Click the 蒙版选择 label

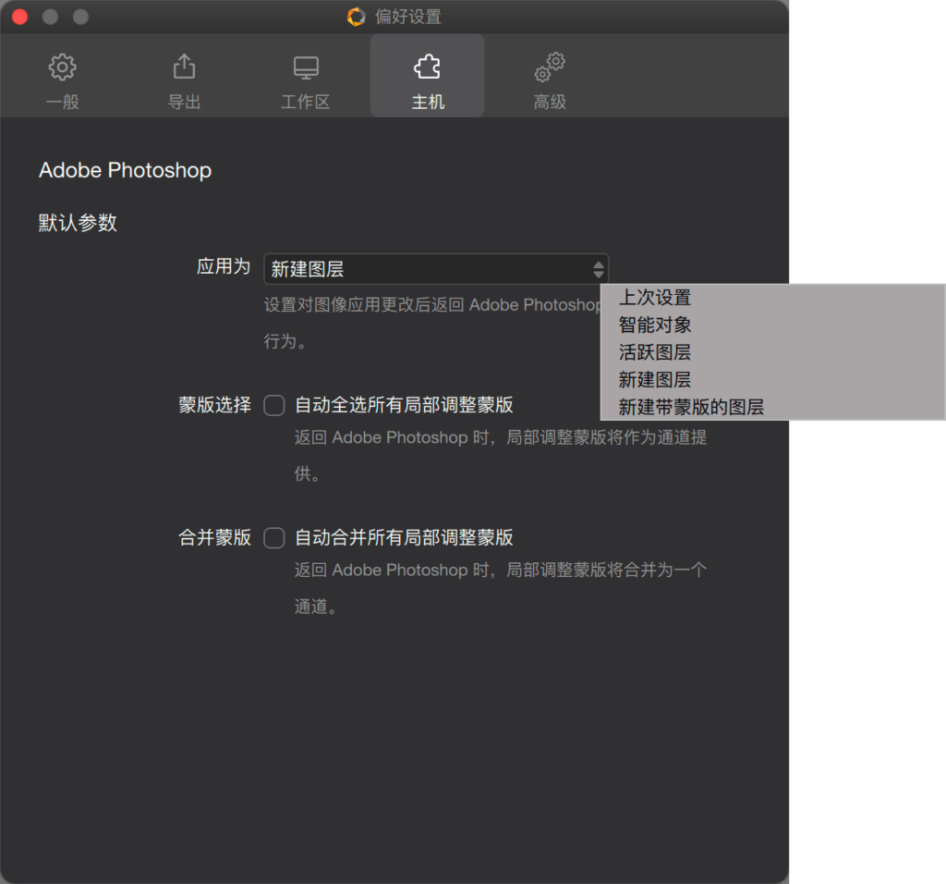[x=214, y=405]
